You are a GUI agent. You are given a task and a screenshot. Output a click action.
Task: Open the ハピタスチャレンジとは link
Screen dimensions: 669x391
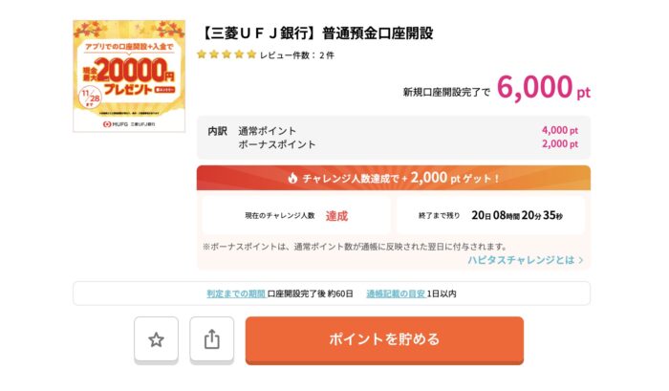(x=520, y=259)
